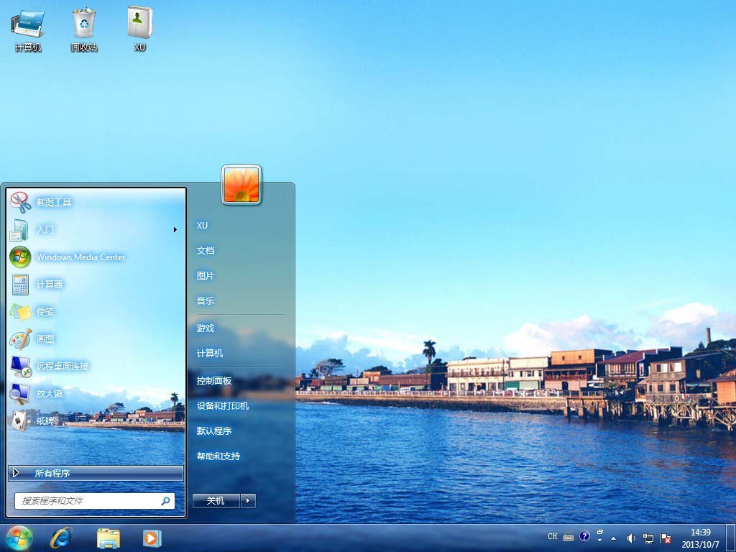Expand 所有程序 (All Programs) list
The image size is (736, 552).
click(x=95, y=473)
